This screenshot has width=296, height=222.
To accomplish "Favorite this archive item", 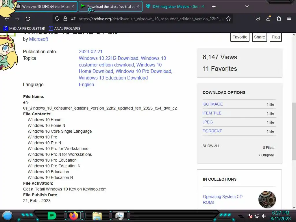I will pos(240,37).
